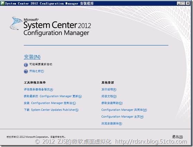
Task: Click the 其他资源 heading text
Action: (107, 83)
